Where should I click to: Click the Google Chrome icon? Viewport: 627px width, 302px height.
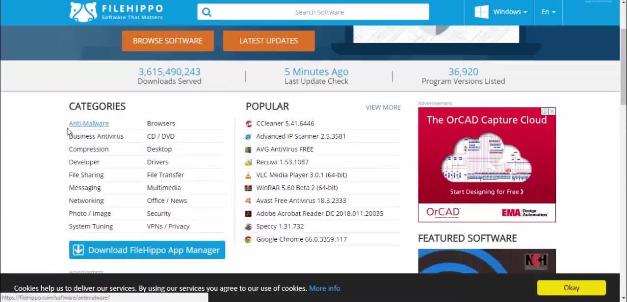[x=248, y=239]
